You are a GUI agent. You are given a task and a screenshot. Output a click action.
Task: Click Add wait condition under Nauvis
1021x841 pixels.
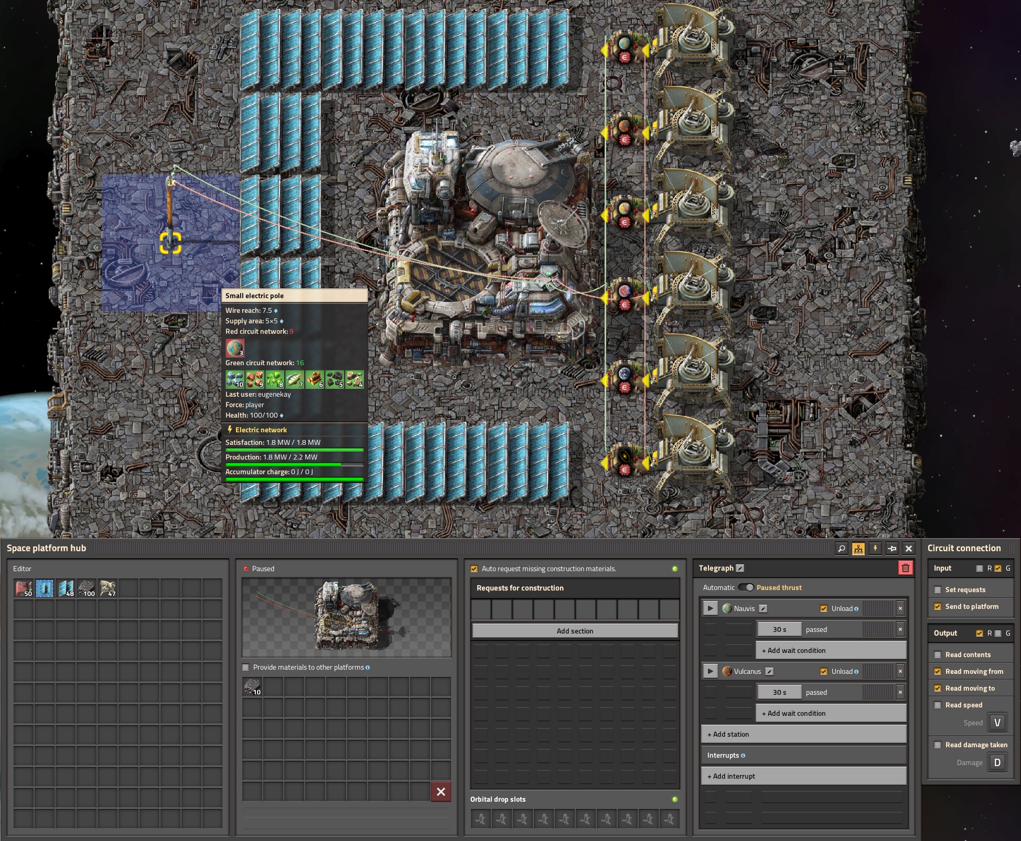[x=831, y=650]
